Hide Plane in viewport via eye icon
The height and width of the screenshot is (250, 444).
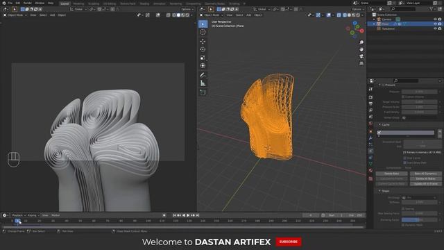pos(435,24)
